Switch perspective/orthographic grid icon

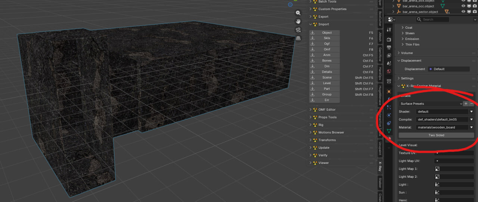pos(298,38)
